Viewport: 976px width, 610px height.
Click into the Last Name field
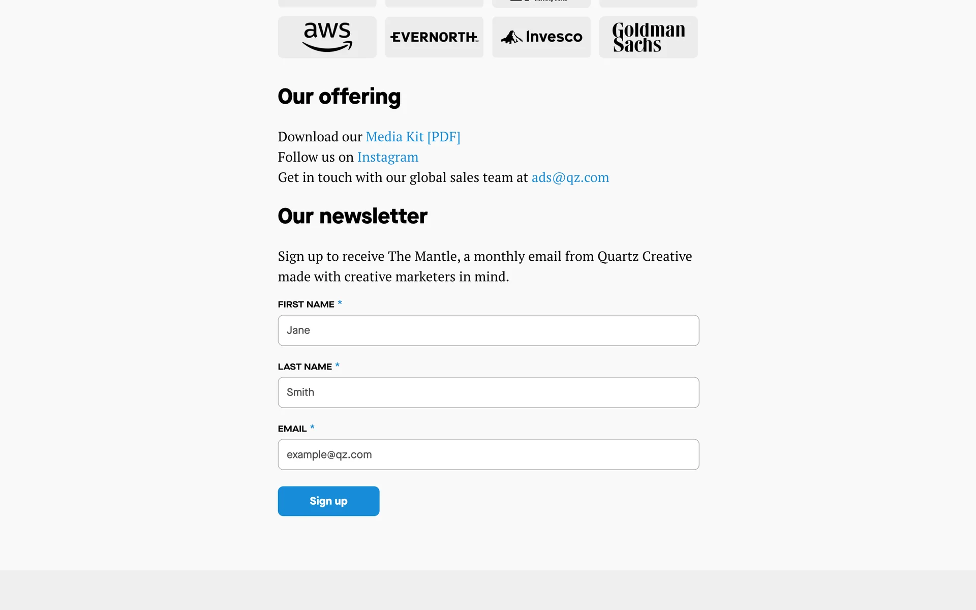coord(488,392)
